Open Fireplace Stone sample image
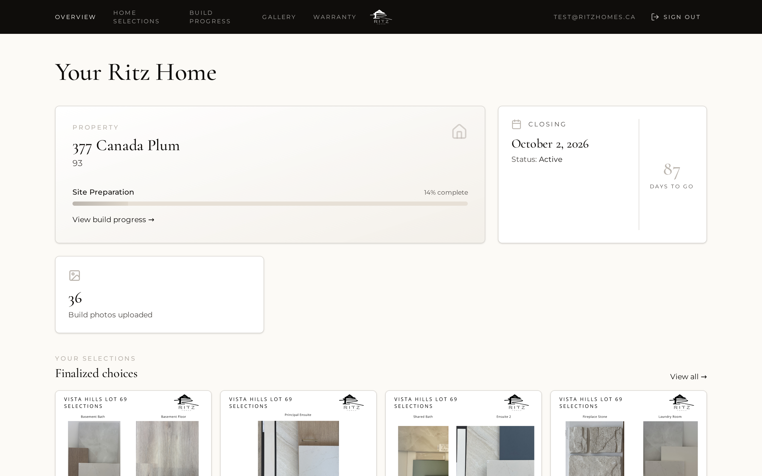762x476 pixels. (x=595, y=448)
